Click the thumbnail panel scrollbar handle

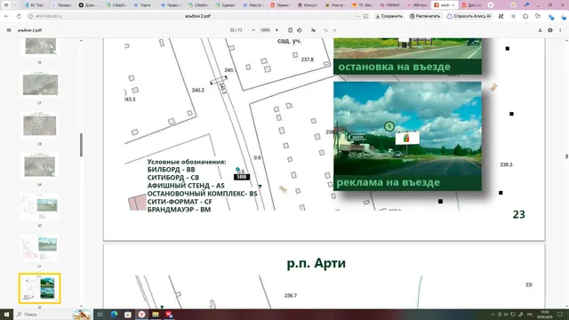click(81, 145)
